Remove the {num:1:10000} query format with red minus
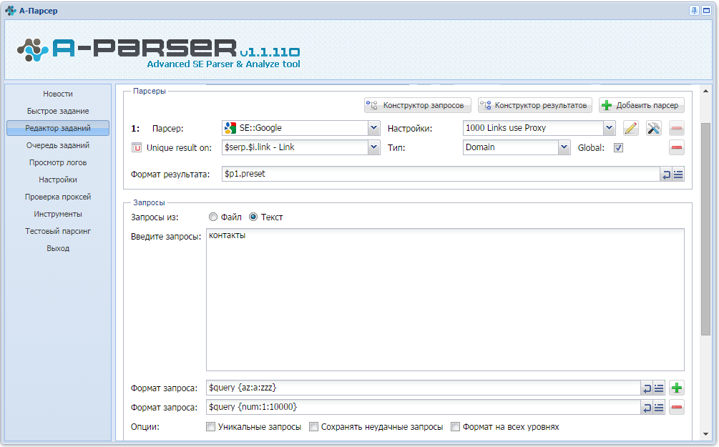The width and height of the screenshot is (719, 447). point(677,407)
